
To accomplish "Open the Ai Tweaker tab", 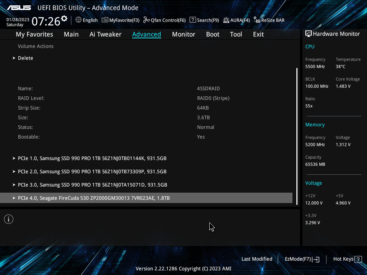I will coord(105,34).
